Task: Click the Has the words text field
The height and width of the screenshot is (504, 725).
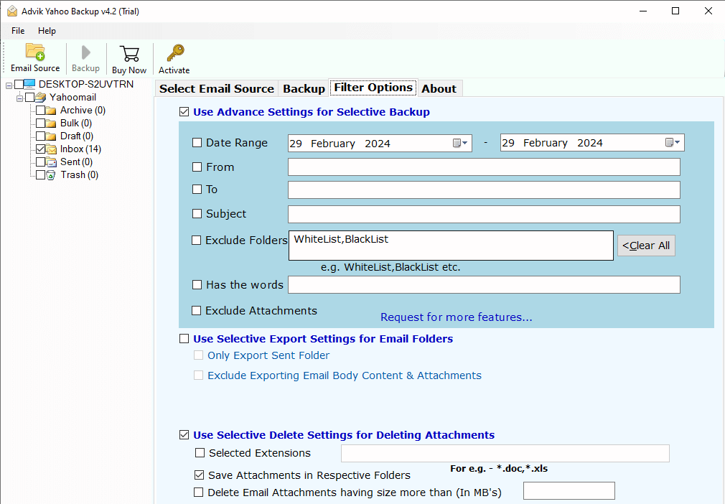Action: click(x=484, y=285)
